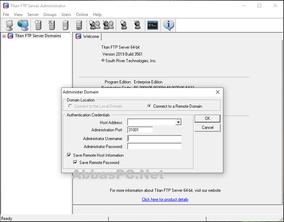Open the Groups menu
This screenshot has width=284, height=222.
click(x=50, y=15)
